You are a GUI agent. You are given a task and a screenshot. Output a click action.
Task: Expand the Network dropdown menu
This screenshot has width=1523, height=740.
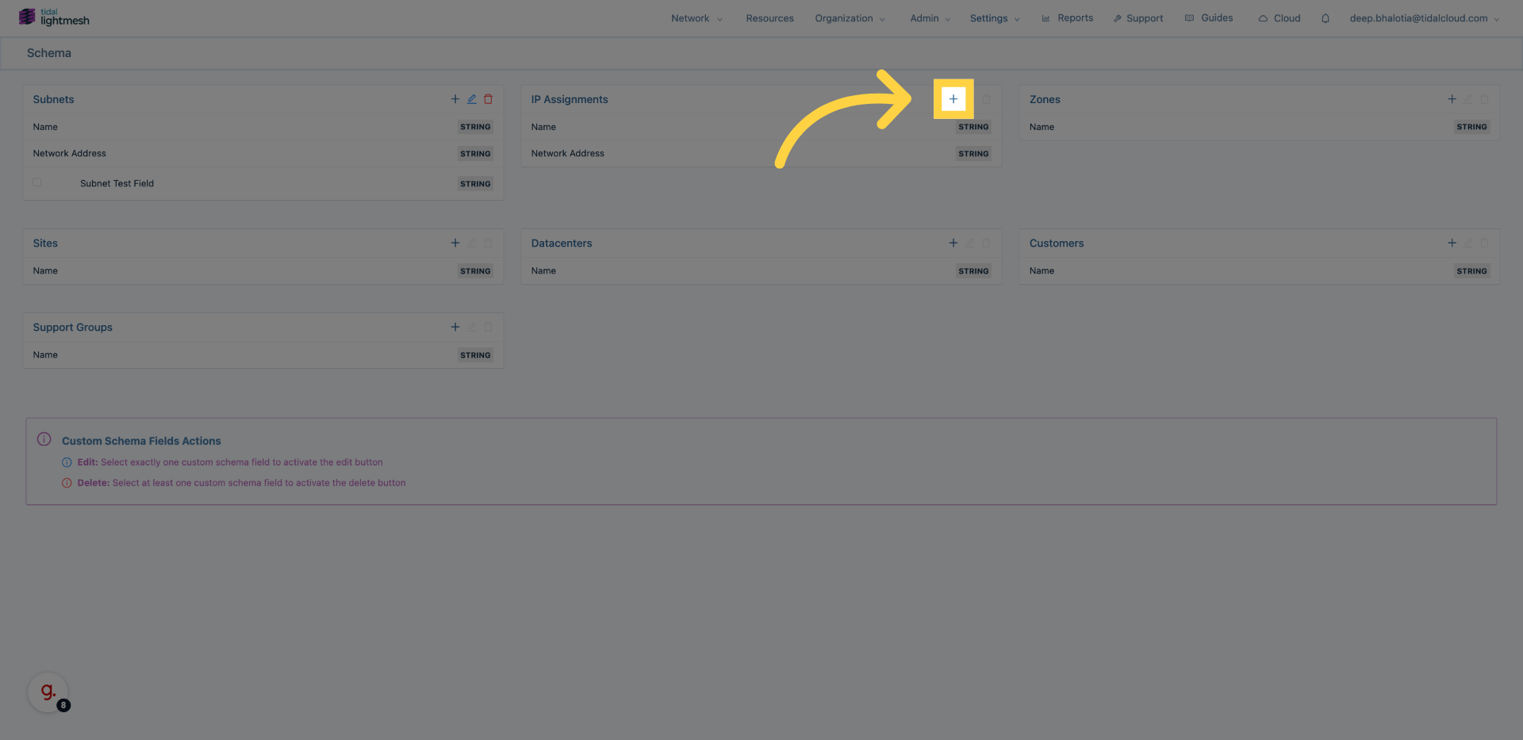point(696,18)
